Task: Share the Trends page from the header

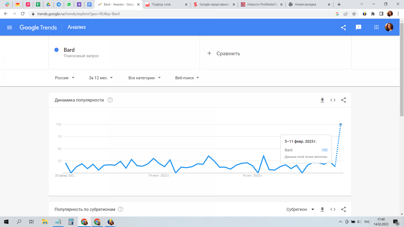Action: click(x=343, y=27)
